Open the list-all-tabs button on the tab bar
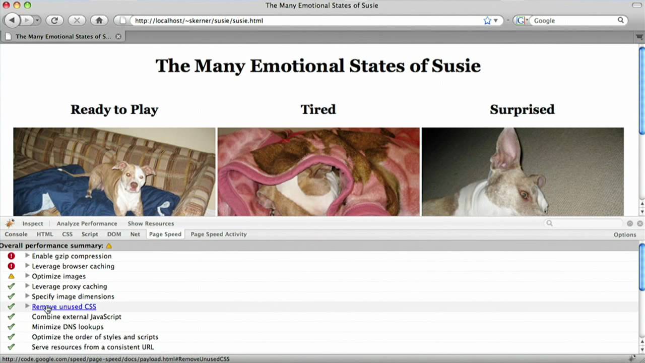This screenshot has width=645, height=363. coord(639,37)
